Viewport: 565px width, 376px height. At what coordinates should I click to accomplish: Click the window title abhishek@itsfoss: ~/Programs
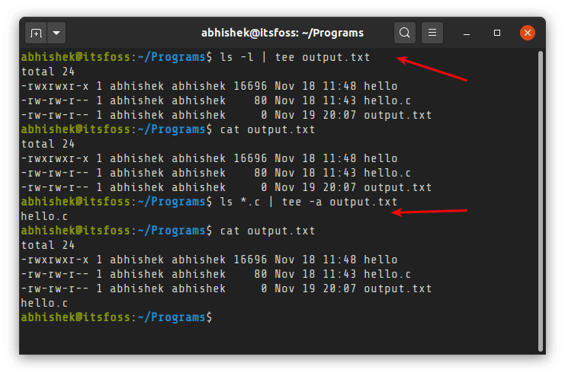pos(282,33)
